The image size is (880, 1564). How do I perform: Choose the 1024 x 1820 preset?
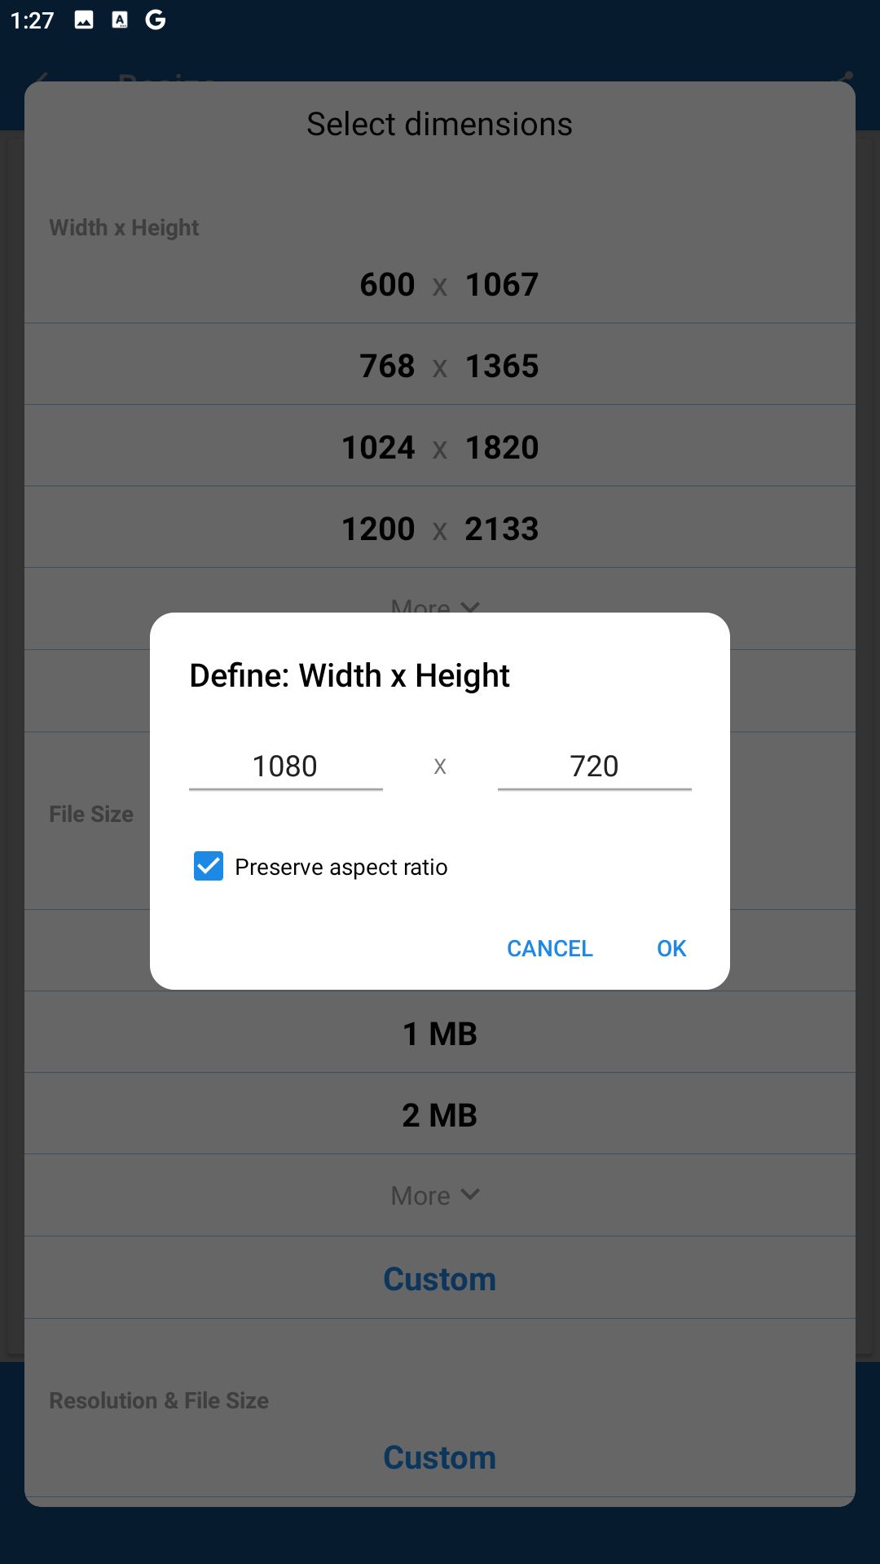click(x=440, y=447)
